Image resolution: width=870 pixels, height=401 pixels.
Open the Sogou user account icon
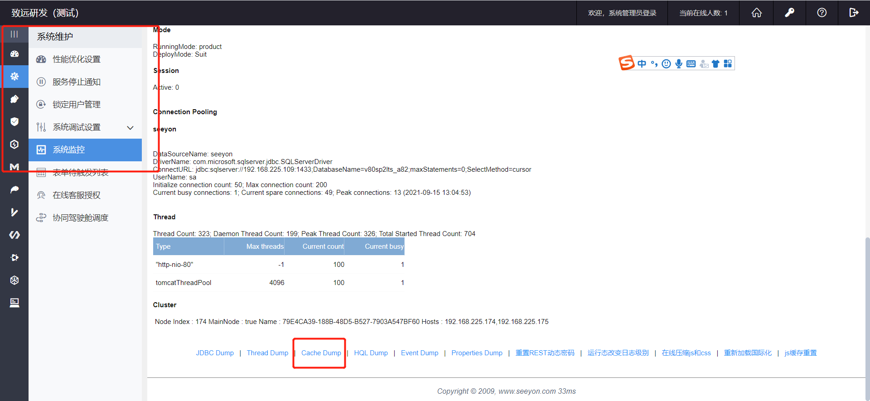pyautogui.click(x=704, y=64)
